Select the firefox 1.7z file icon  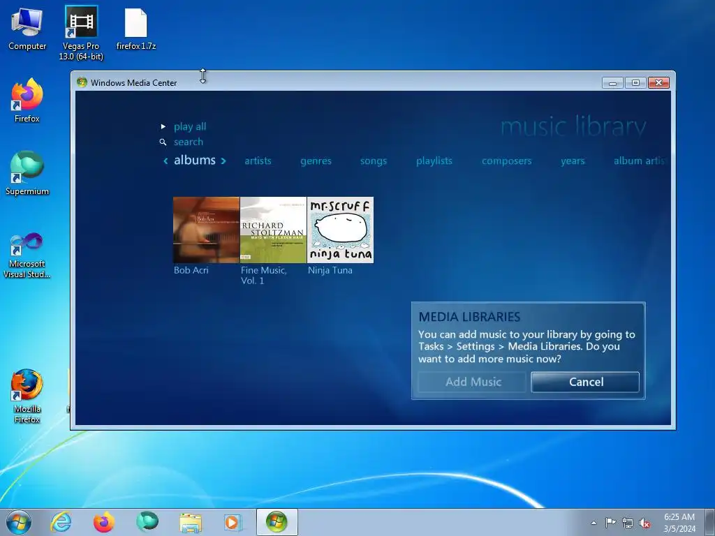pos(136,29)
